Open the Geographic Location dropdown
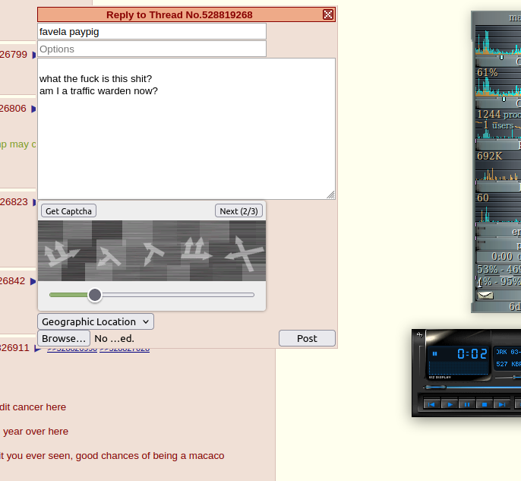The width and height of the screenshot is (521, 481). tap(96, 321)
